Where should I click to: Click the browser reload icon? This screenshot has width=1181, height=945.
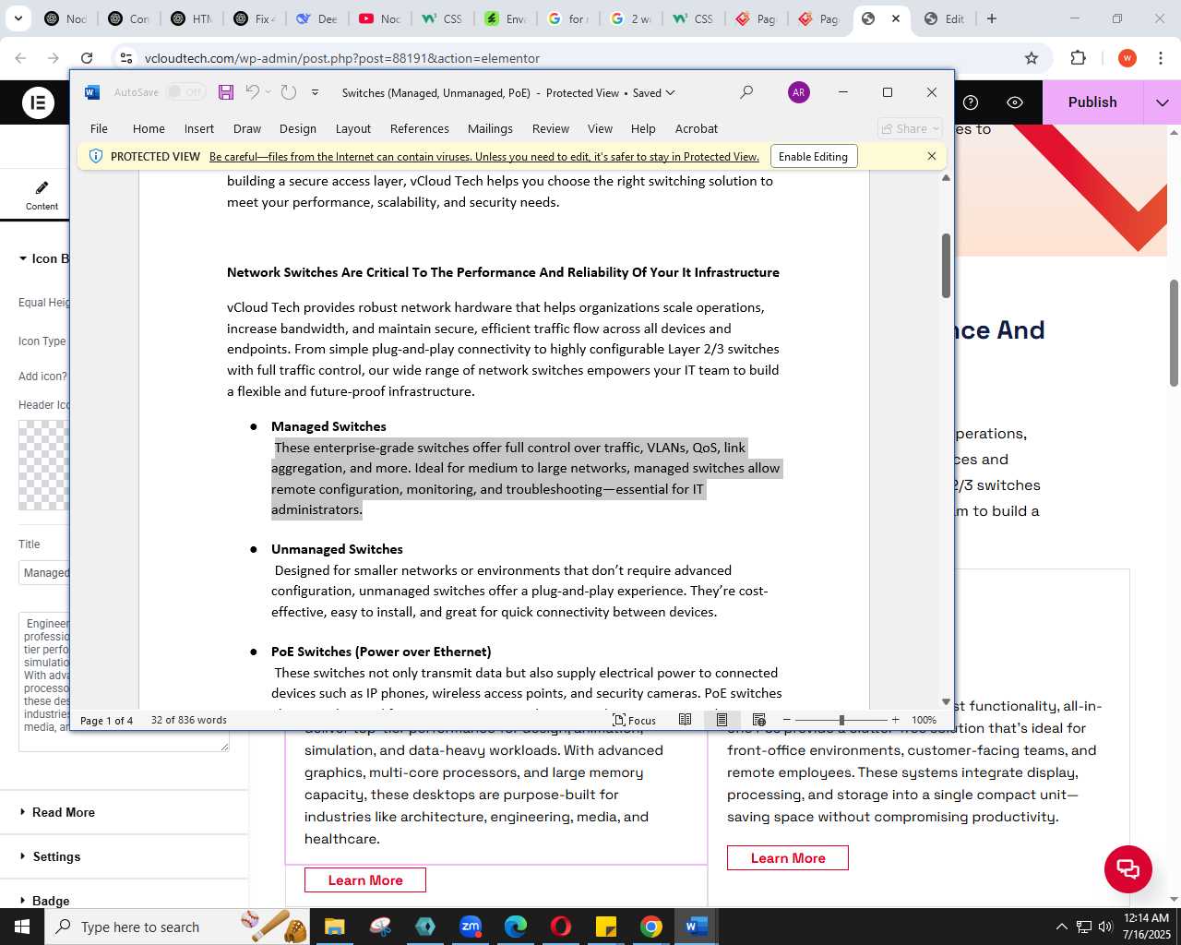tap(86, 58)
